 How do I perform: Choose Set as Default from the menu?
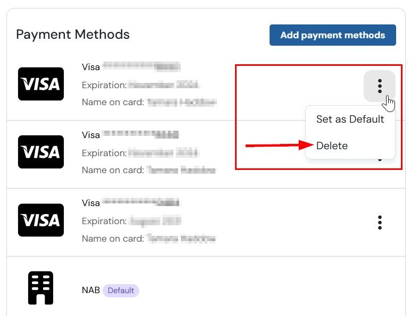(350, 119)
